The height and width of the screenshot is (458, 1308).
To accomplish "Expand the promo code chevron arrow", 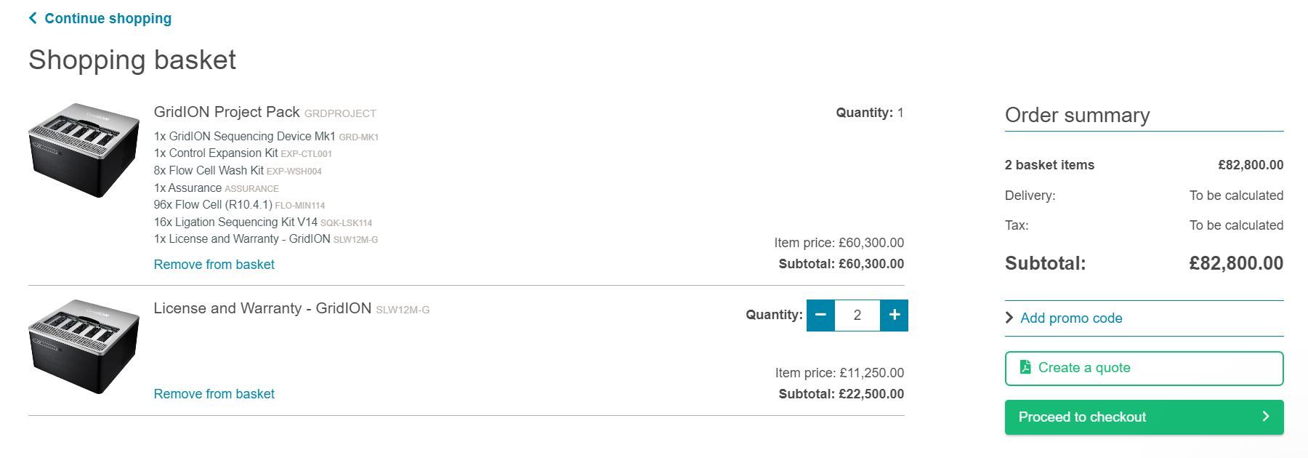I will (1009, 318).
